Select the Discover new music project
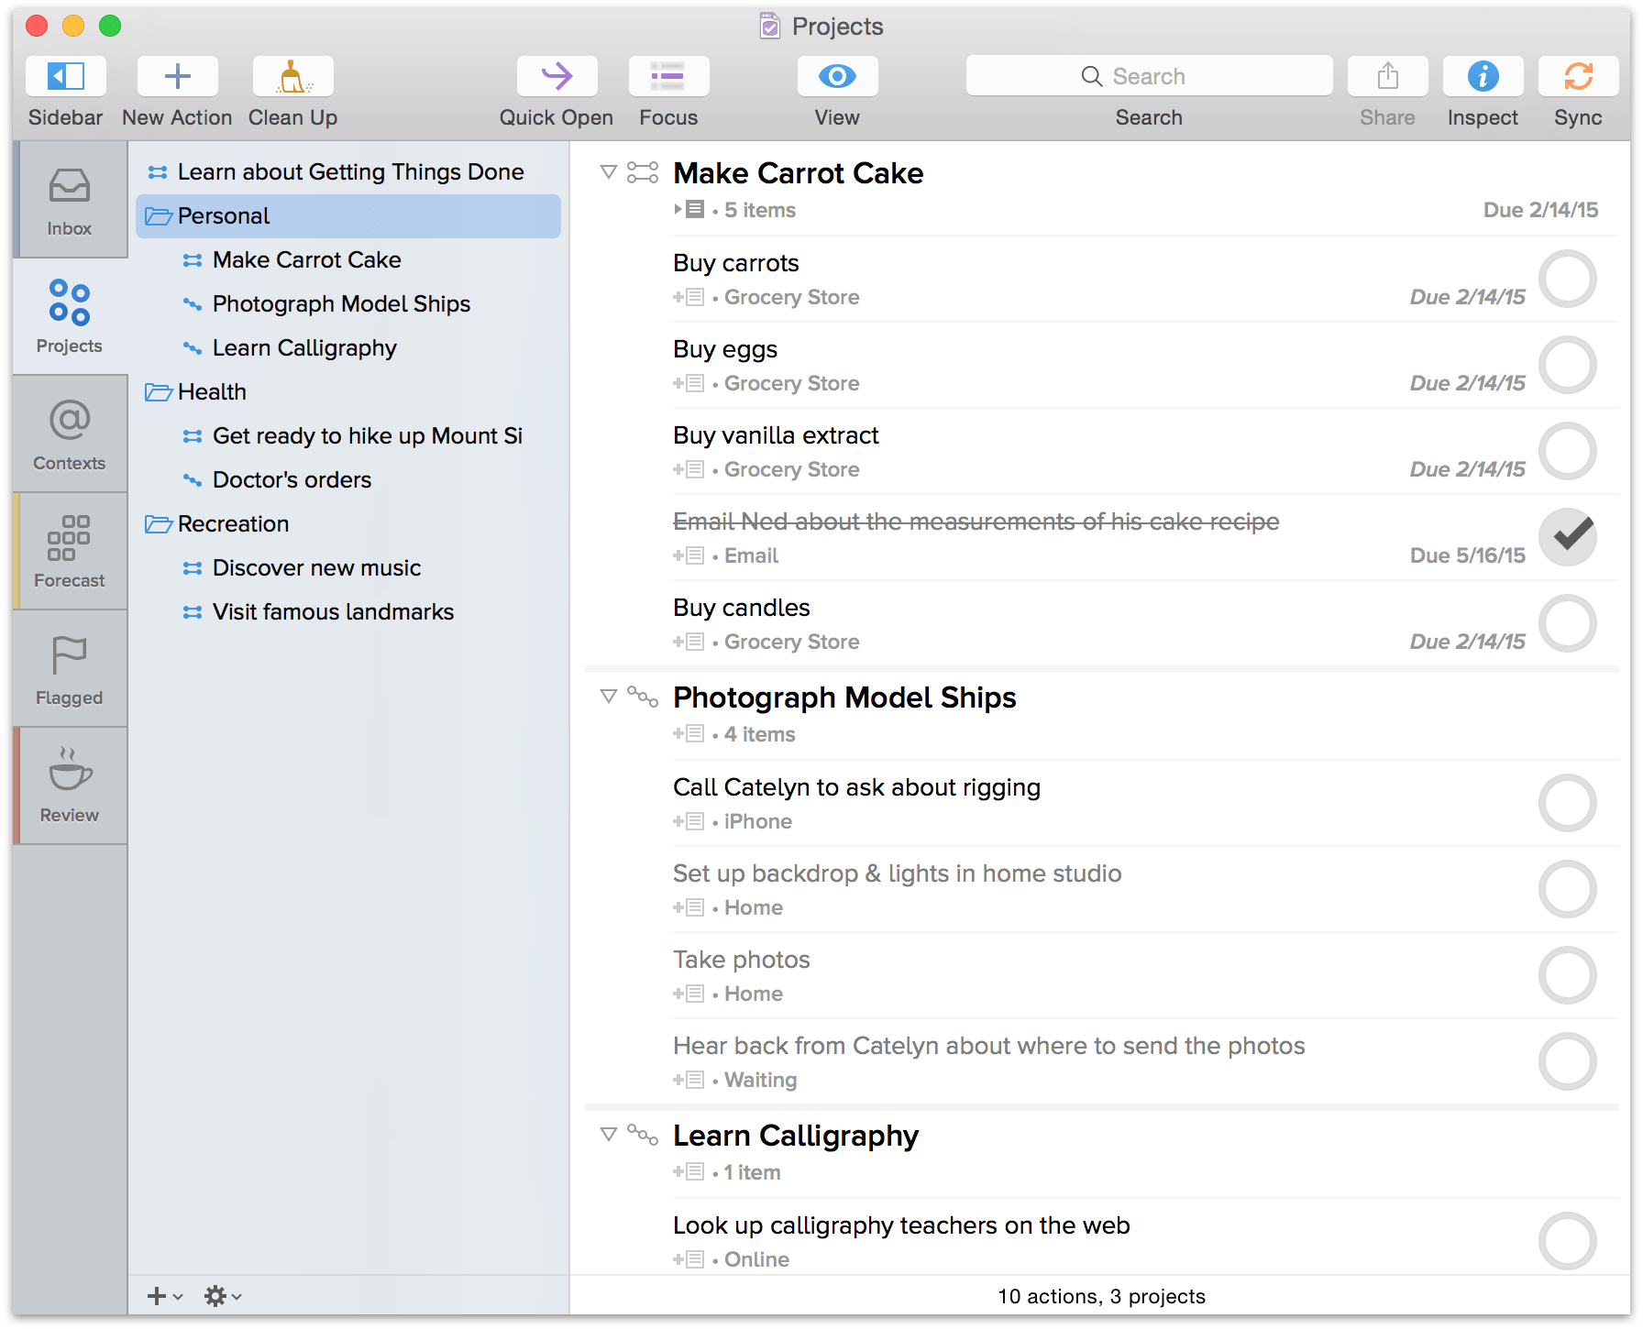The width and height of the screenshot is (1643, 1329). 348,568
